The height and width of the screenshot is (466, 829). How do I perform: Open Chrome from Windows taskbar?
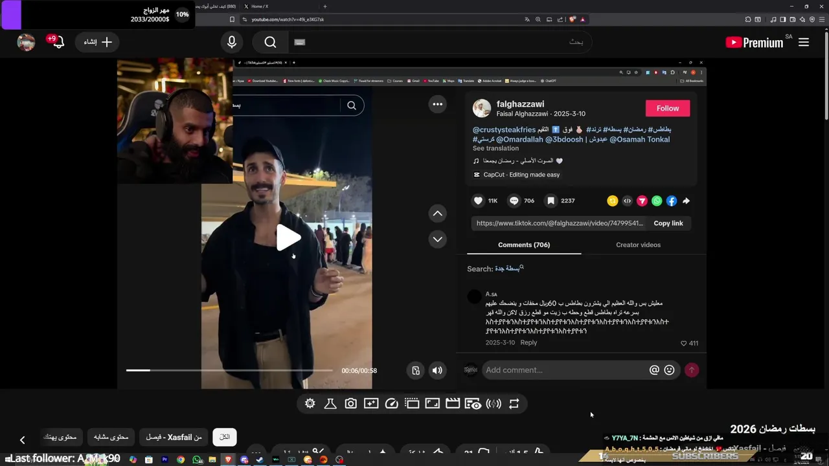[x=181, y=460]
